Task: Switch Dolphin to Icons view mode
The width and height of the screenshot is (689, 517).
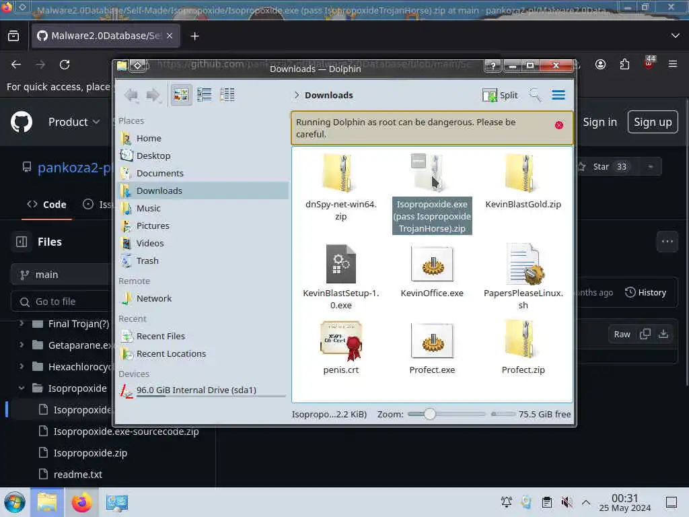Action: (x=181, y=94)
